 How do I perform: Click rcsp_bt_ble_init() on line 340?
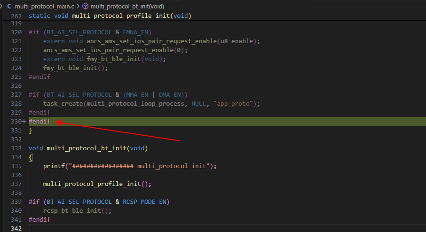[77, 210]
